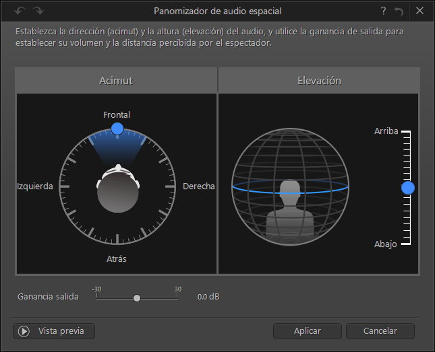Click the blue azimuth handle at Frontal
This screenshot has height=352, width=435.
pyautogui.click(x=117, y=129)
